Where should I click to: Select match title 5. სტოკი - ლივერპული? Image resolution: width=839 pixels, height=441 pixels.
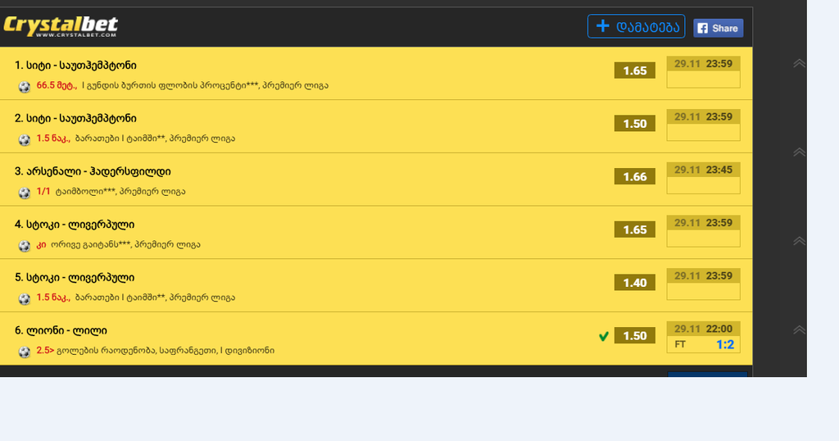pyautogui.click(x=75, y=277)
